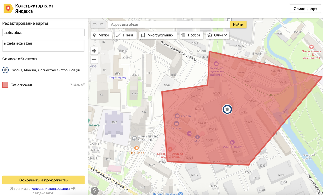Select the Многоугольники polygon tool
Screen dimensions: 323x195
tap(157, 35)
